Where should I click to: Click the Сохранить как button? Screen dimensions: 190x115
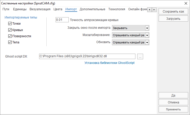click(x=173, y=12)
